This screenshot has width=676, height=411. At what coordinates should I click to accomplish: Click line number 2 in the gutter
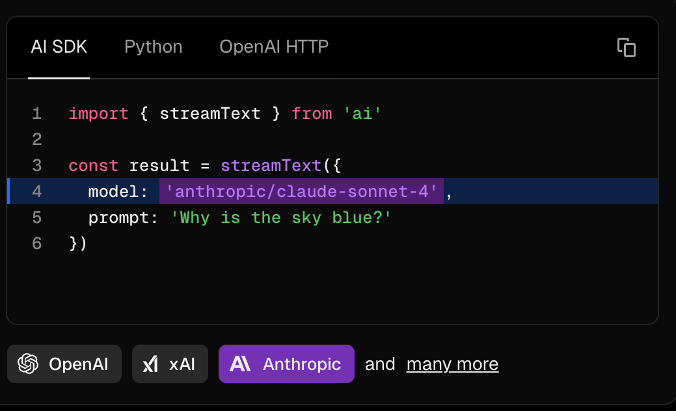(x=37, y=140)
